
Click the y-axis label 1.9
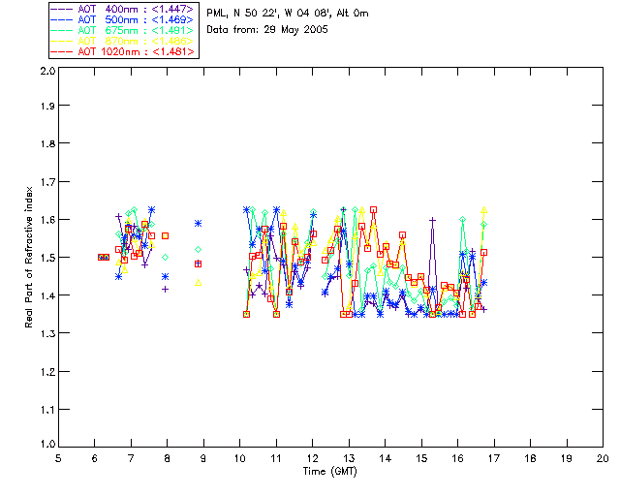tap(47, 106)
